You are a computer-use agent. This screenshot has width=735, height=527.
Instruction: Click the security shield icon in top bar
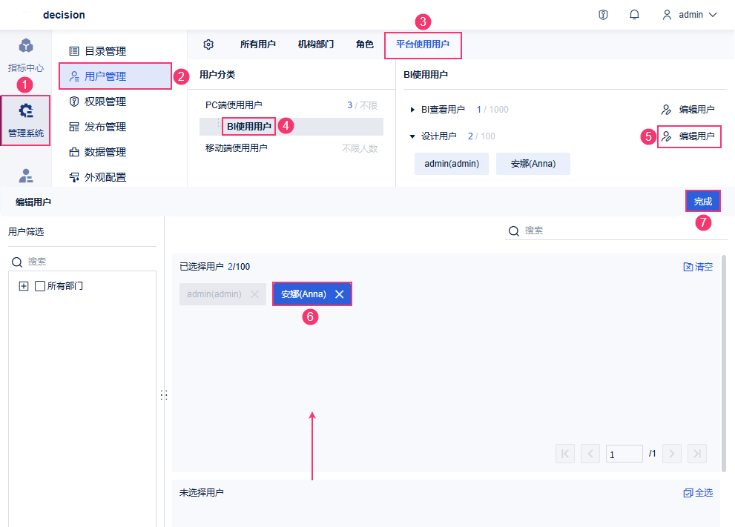(x=603, y=15)
